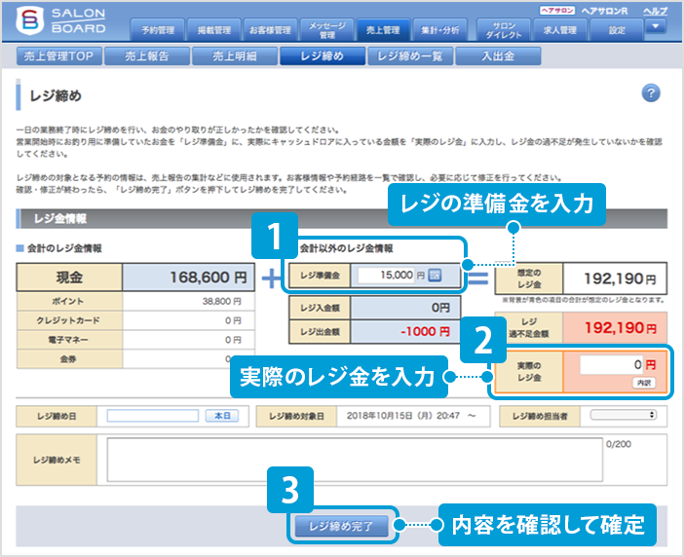The height and width of the screenshot is (557, 684).
Task: Click the calculator icon next to レジ準備金
Action: click(435, 275)
